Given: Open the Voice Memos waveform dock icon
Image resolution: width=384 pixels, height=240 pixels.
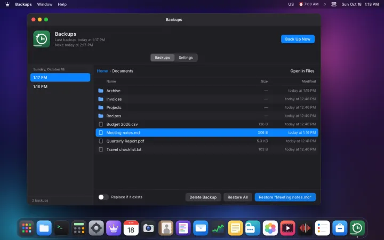Looking at the screenshot, I should point(305,228).
